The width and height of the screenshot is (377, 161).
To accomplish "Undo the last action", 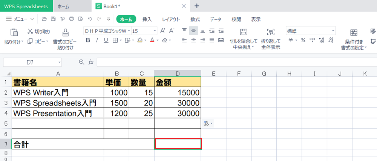I will point(90,19).
